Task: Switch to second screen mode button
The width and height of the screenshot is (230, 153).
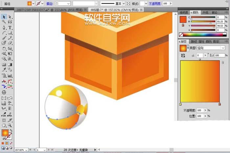Action: [x=7, y=148]
